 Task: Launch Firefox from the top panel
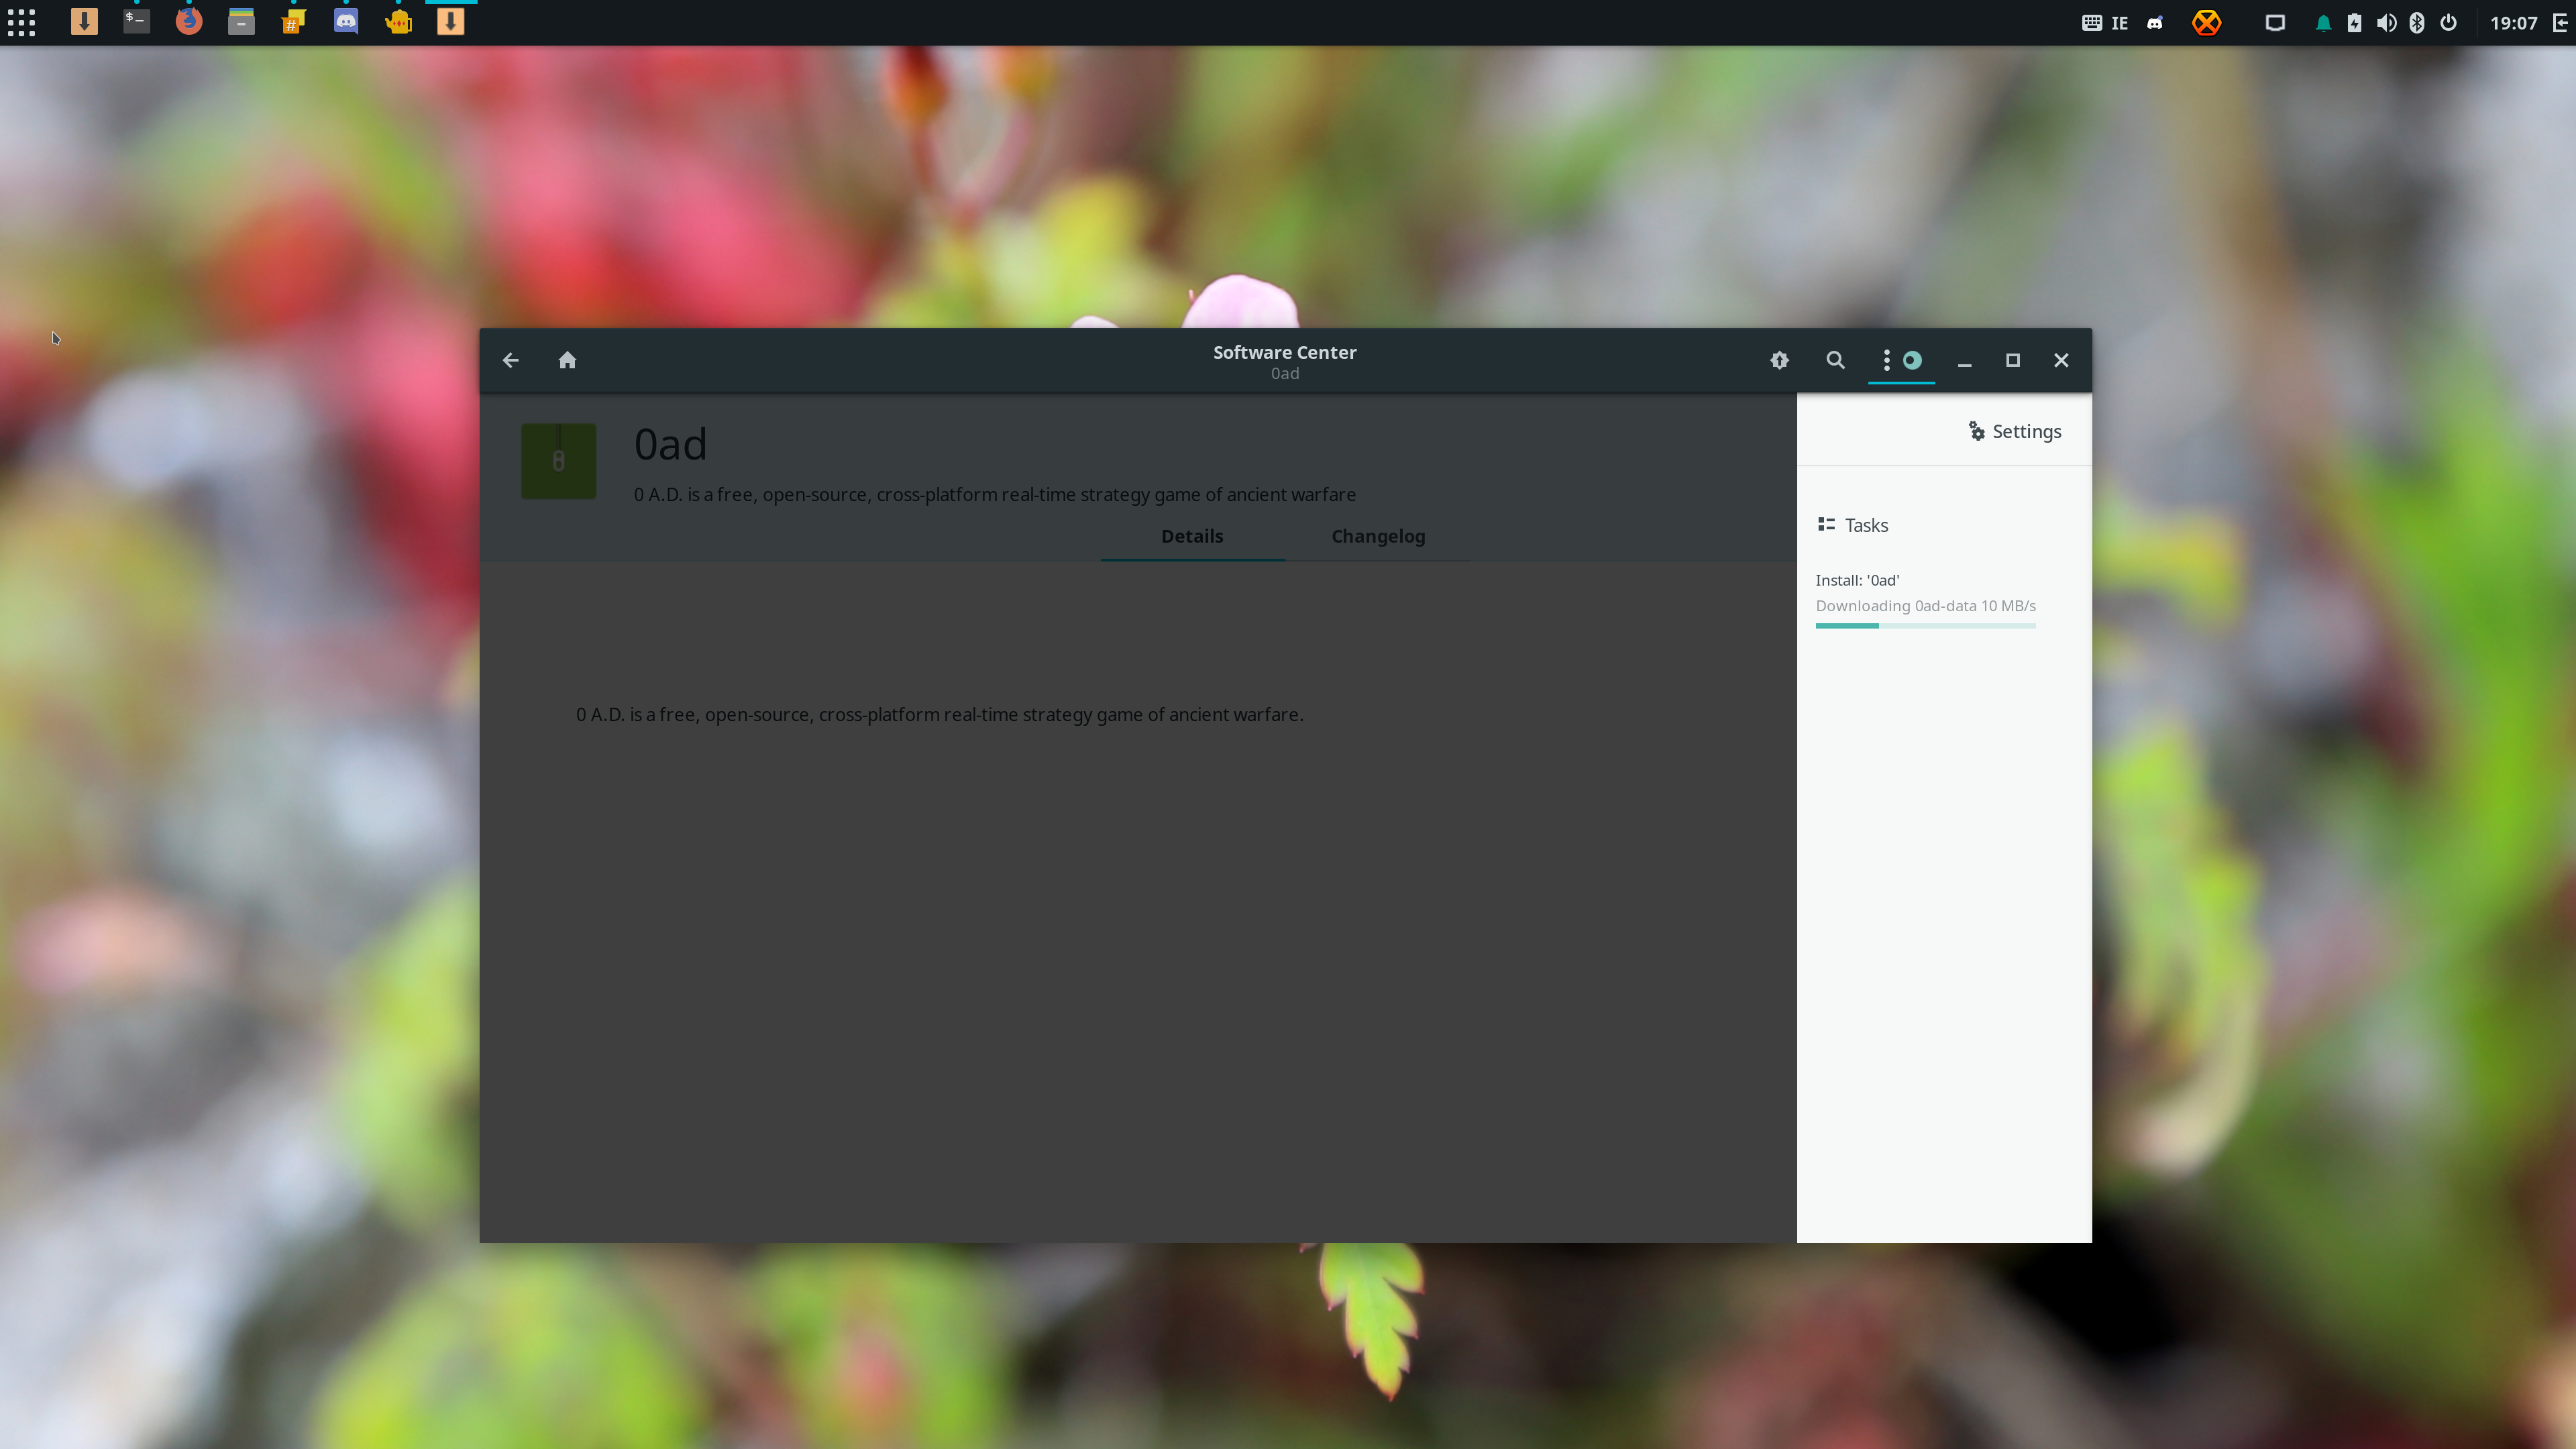189,21
